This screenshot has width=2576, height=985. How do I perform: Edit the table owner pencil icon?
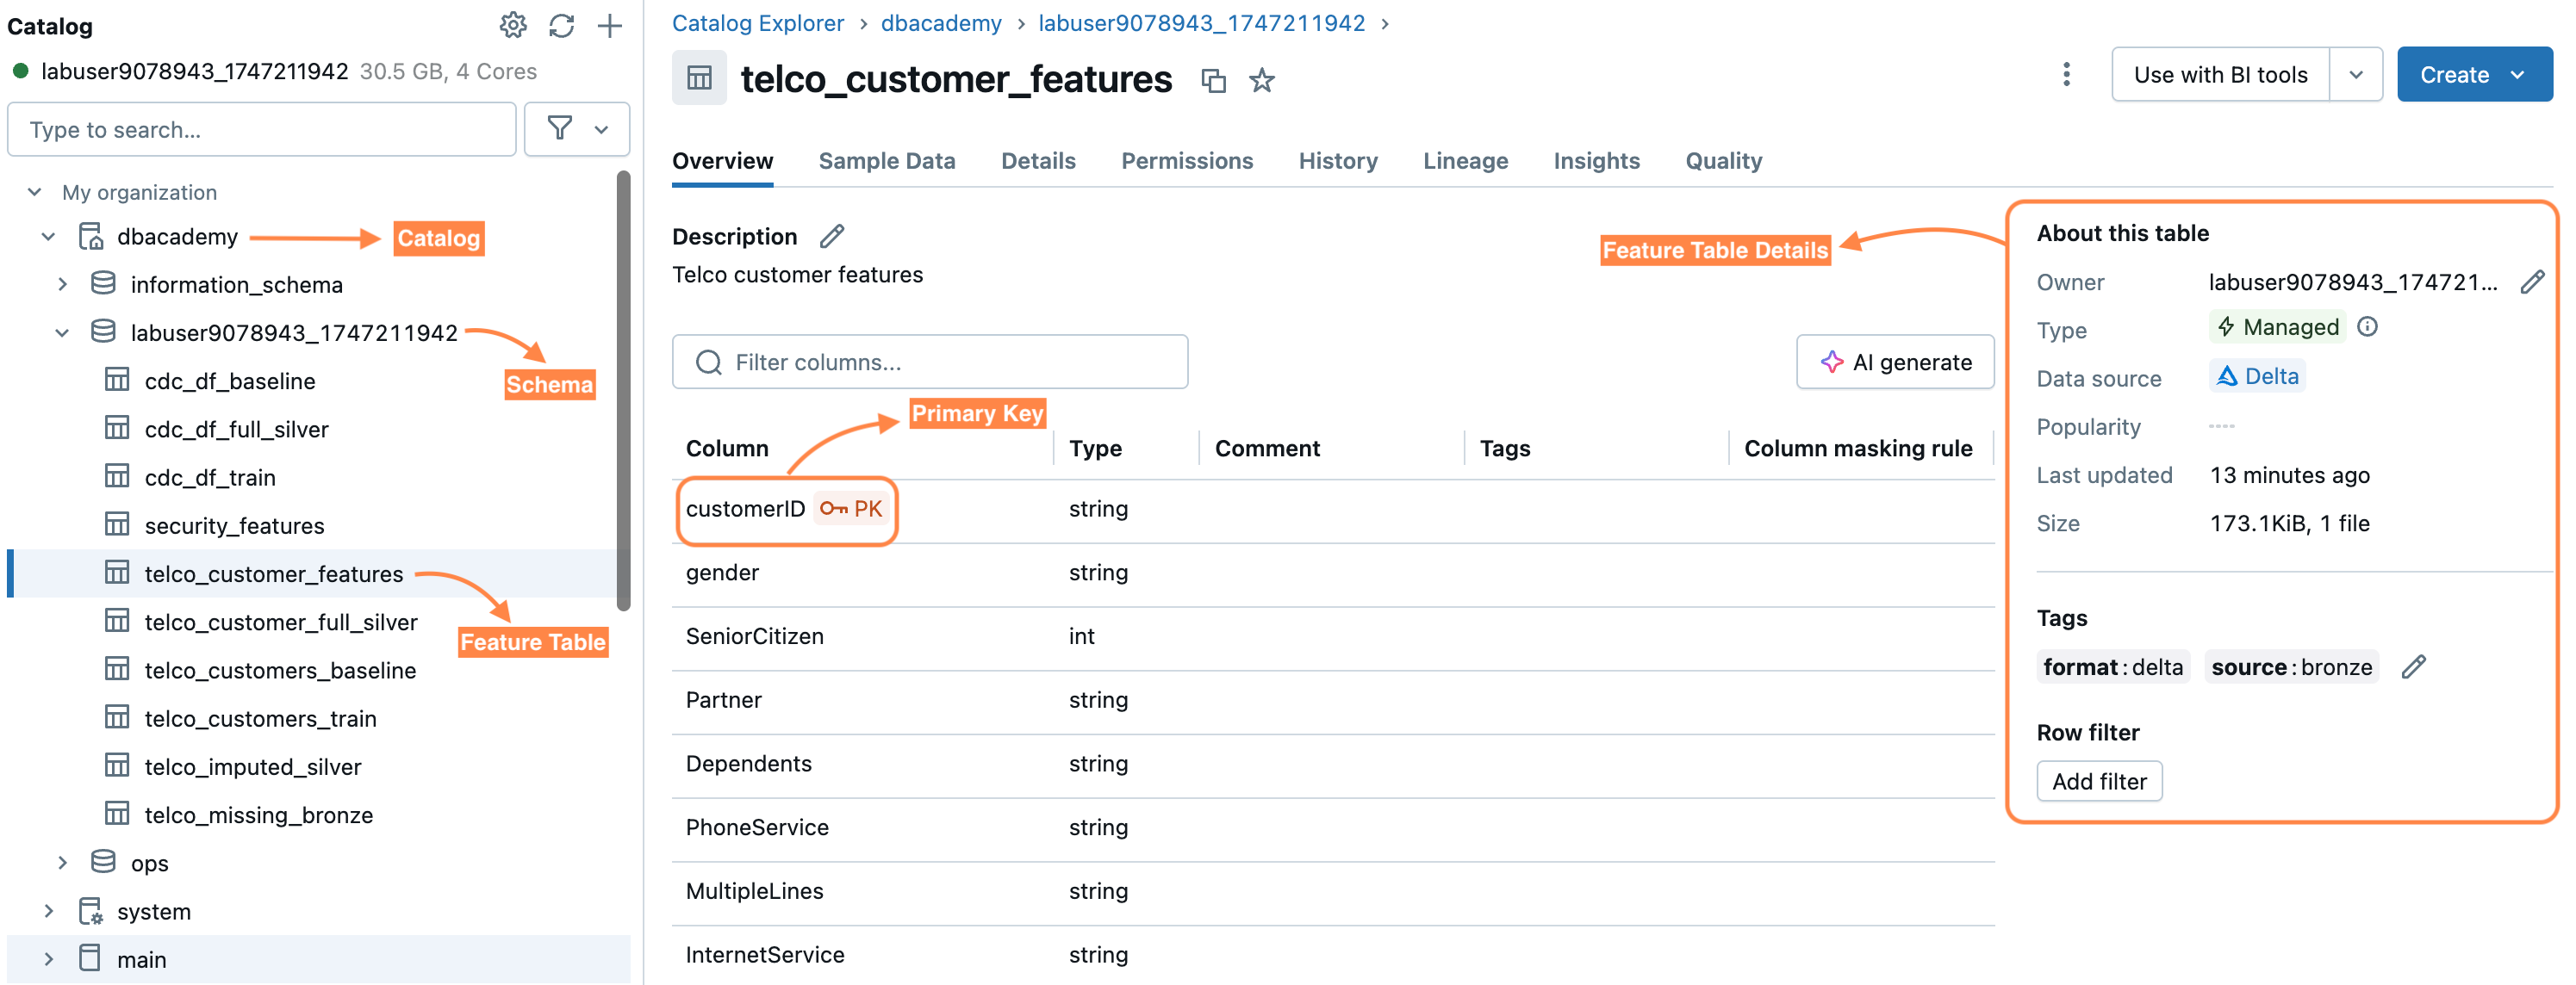click(x=2531, y=282)
